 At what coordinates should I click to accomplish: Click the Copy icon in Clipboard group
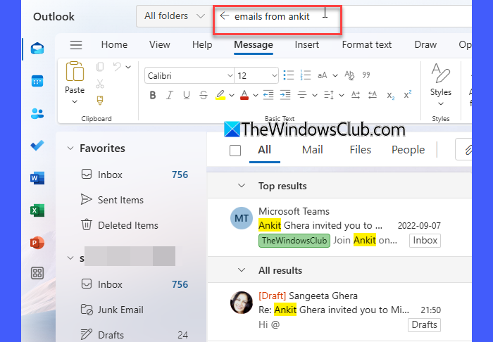(100, 67)
